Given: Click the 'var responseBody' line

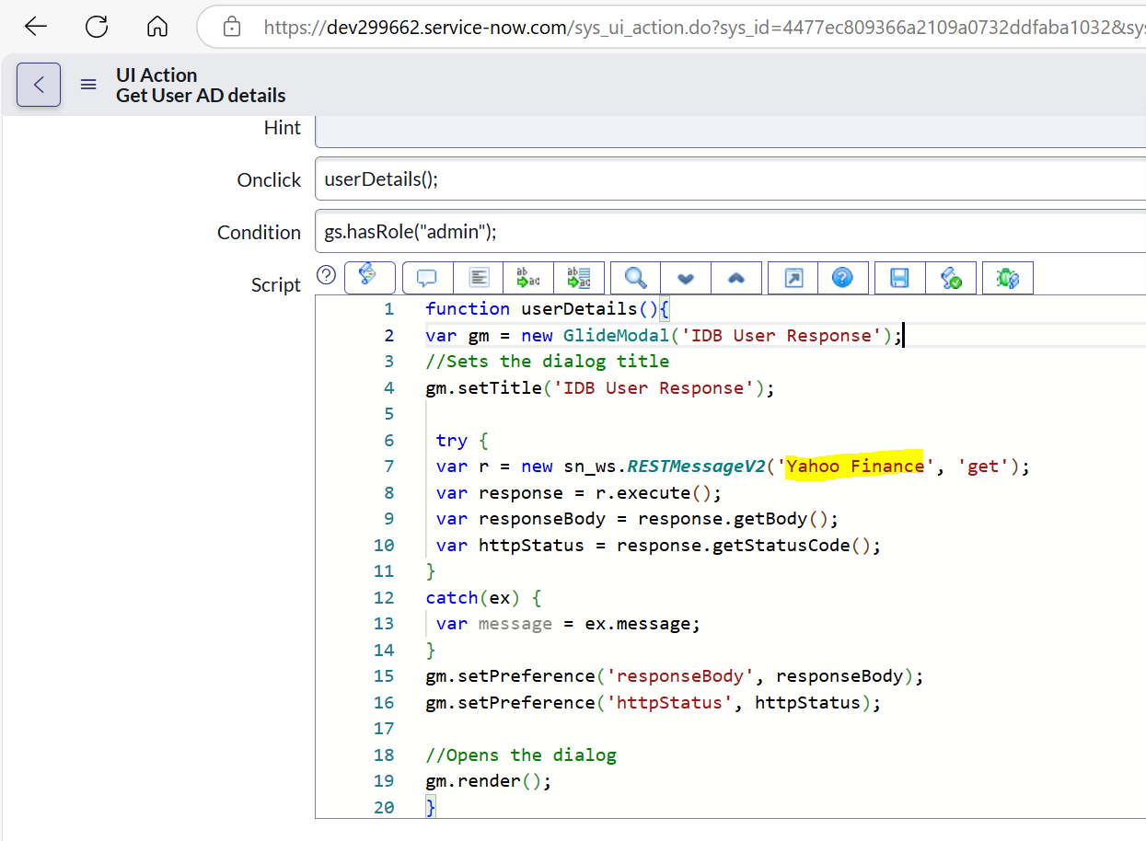Looking at the screenshot, I should tap(637, 519).
